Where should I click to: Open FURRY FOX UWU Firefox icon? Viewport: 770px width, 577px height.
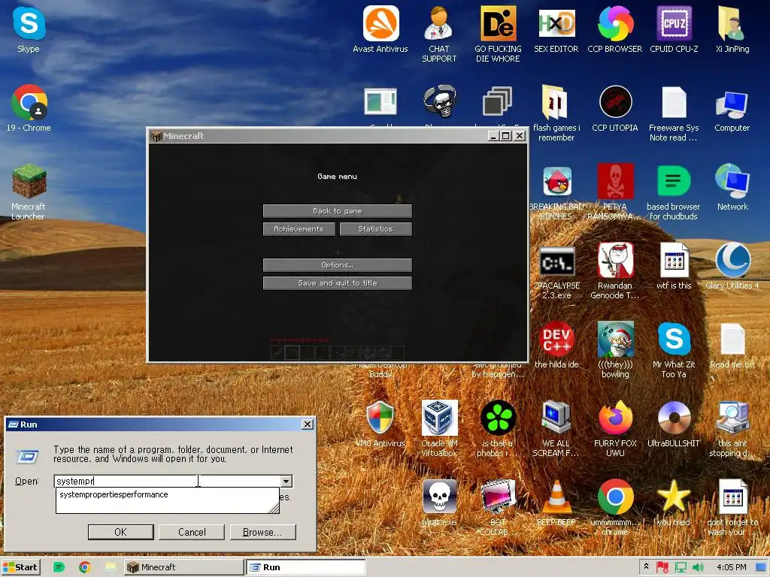click(615, 429)
